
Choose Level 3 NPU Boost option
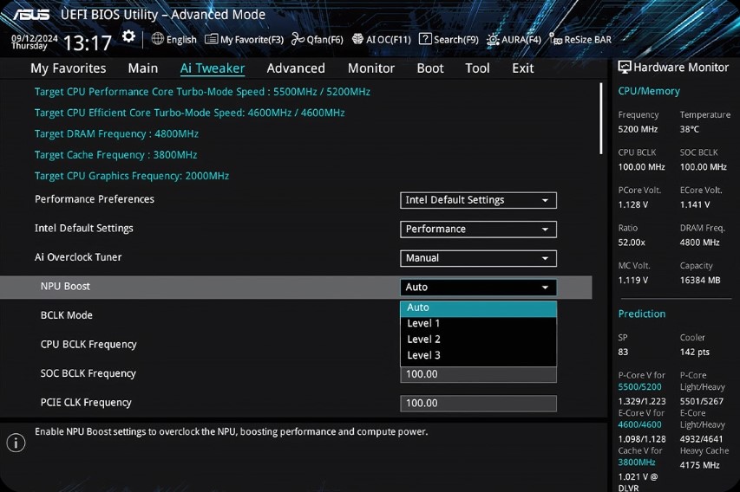point(424,355)
